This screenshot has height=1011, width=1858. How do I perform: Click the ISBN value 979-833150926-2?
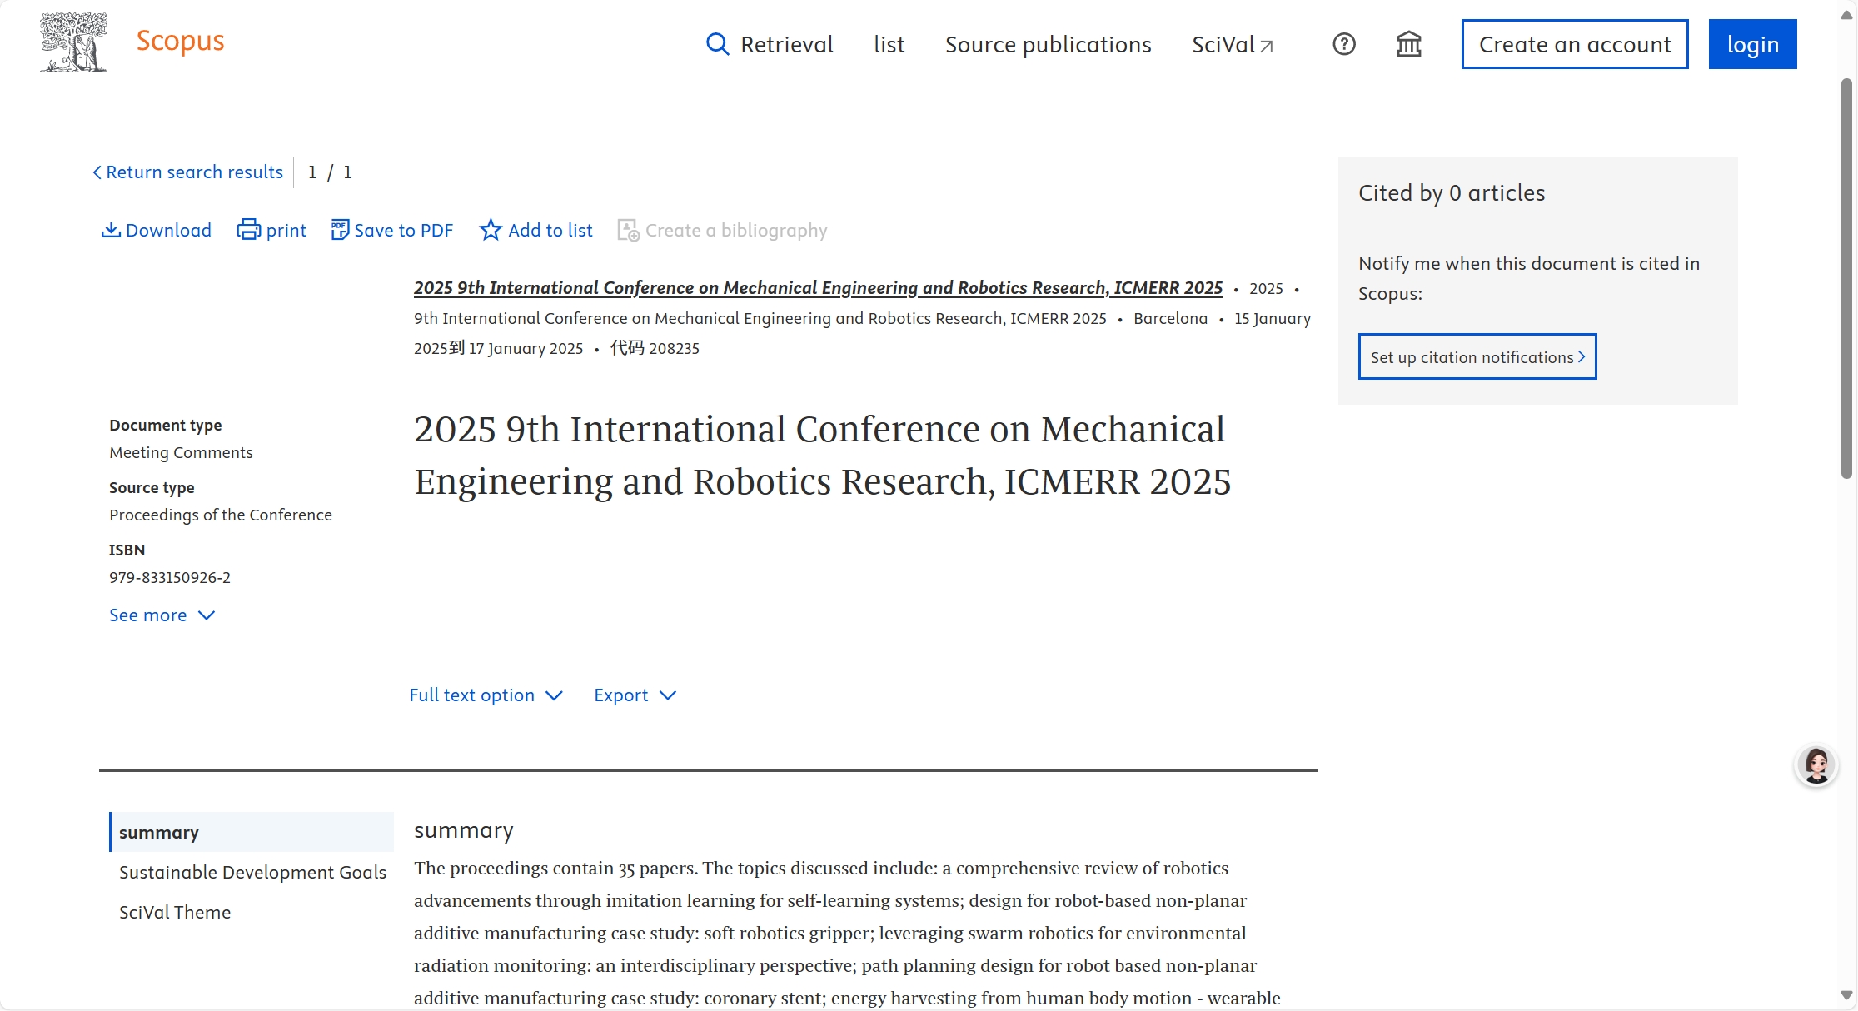170,577
